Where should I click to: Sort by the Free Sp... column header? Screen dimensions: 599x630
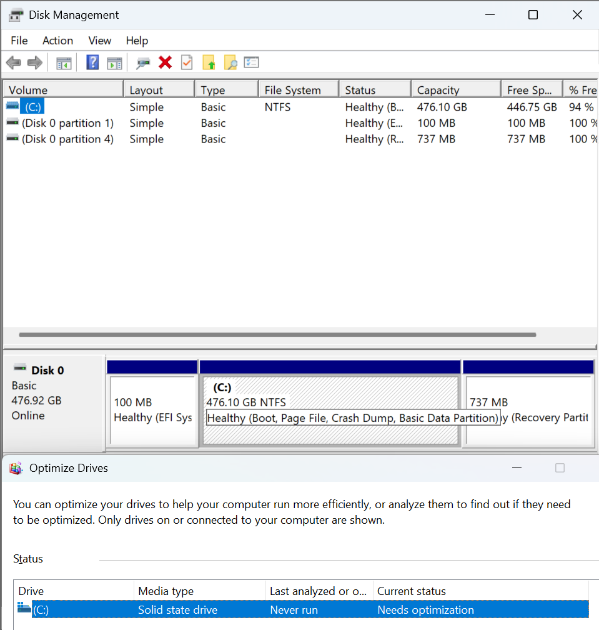click(532, 89)
